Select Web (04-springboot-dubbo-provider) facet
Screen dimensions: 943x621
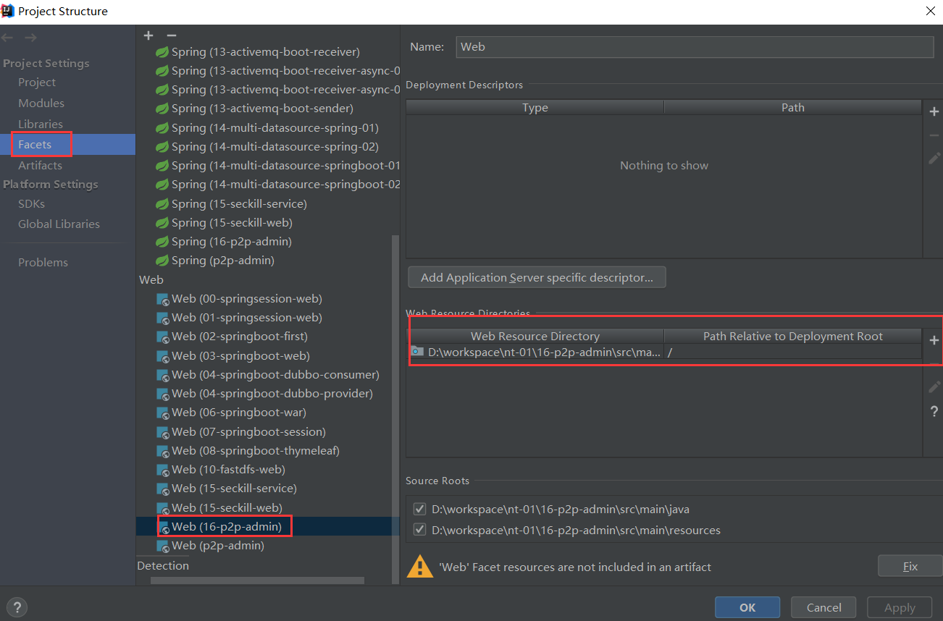point(272,394)
